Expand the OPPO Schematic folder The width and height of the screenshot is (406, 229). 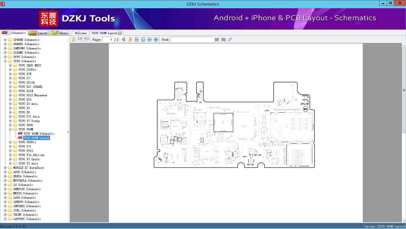tap(5, 57)
